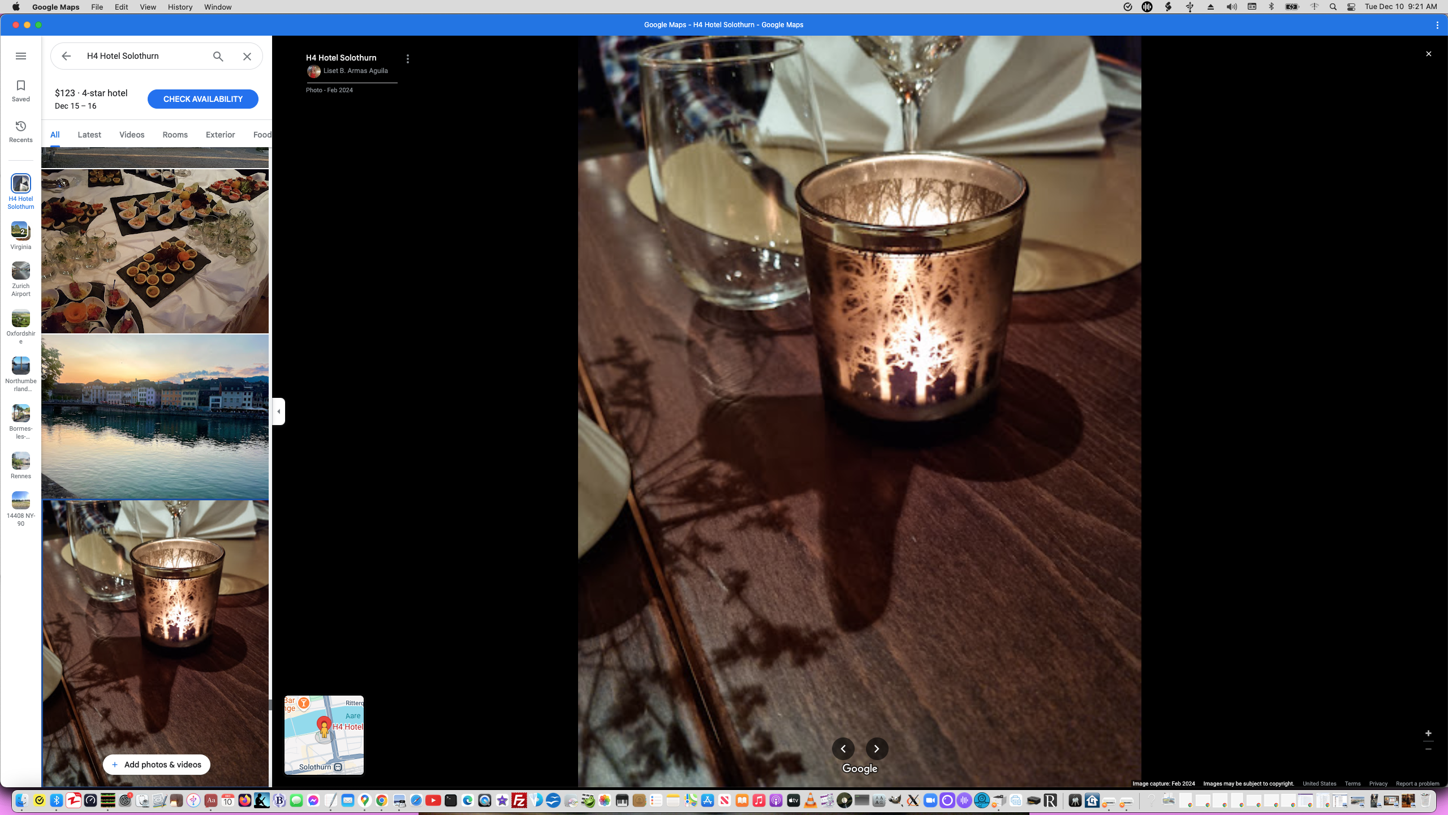Select the Rooms tab
1448x815 pixels.
[x=175, y=135]
